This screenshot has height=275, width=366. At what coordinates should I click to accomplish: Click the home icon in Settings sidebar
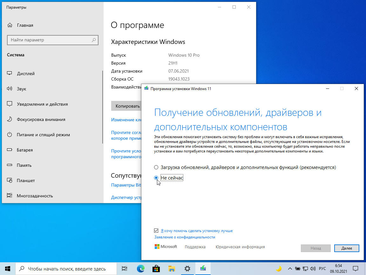pyautogui.click(x=10, y=25)
